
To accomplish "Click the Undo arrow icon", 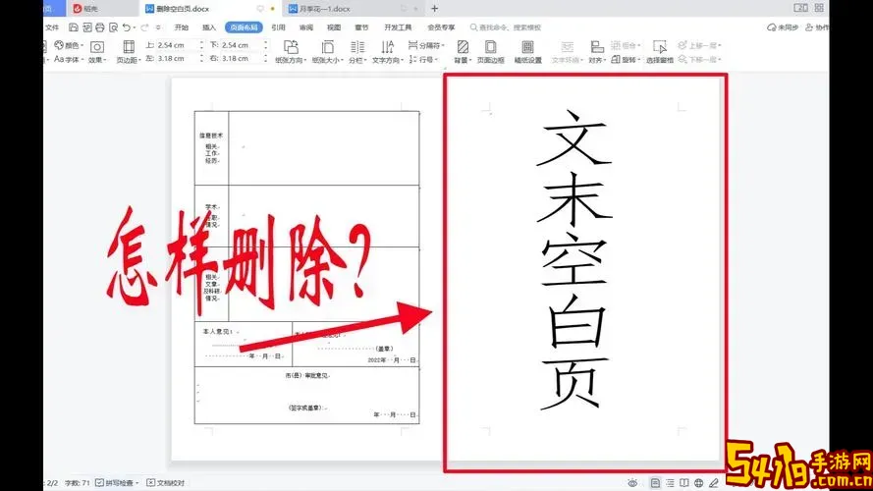I will click(127, 27).
